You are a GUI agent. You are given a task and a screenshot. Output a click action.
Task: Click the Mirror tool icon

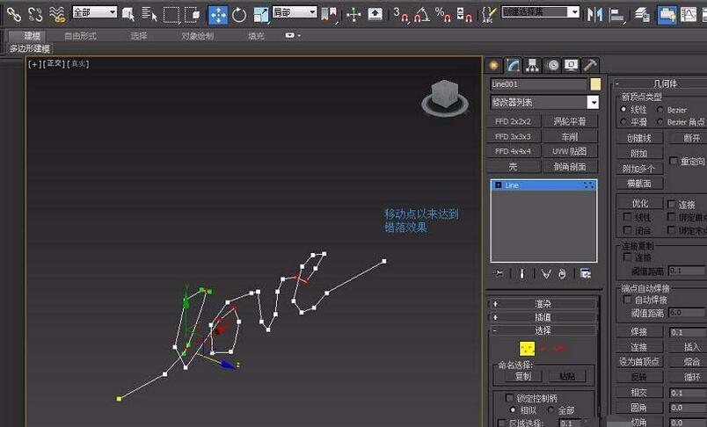(594, 15)
